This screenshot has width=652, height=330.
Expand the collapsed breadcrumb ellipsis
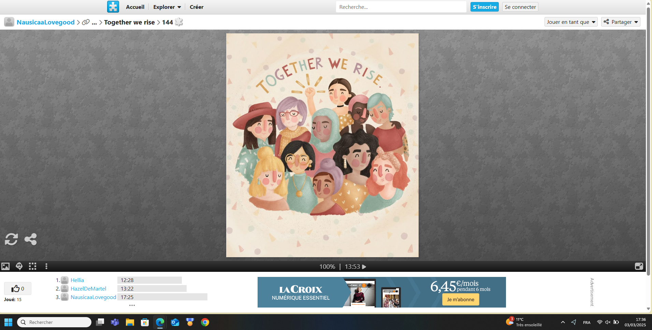click(95, 22)
